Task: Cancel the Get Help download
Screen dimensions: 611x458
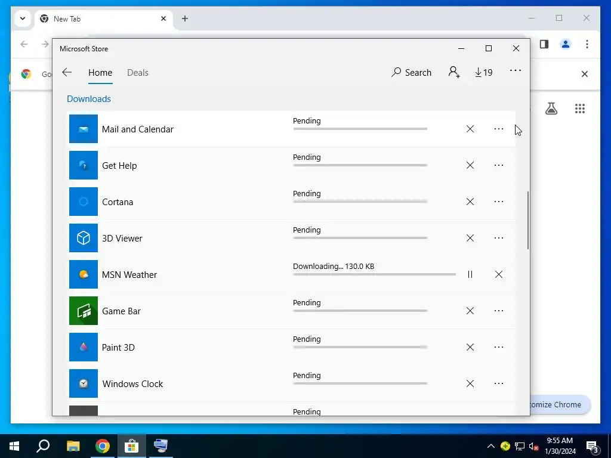Action: [x=470, y=165]
